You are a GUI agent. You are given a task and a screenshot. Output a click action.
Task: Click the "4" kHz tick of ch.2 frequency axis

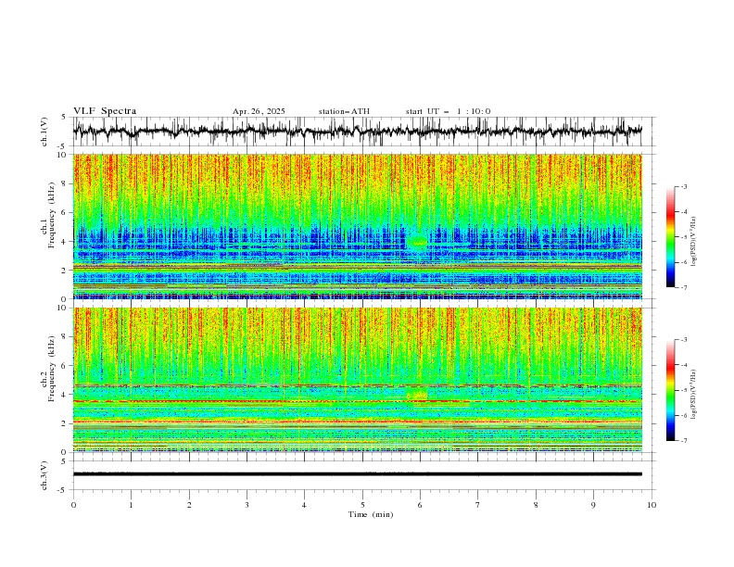coord(66,395)
